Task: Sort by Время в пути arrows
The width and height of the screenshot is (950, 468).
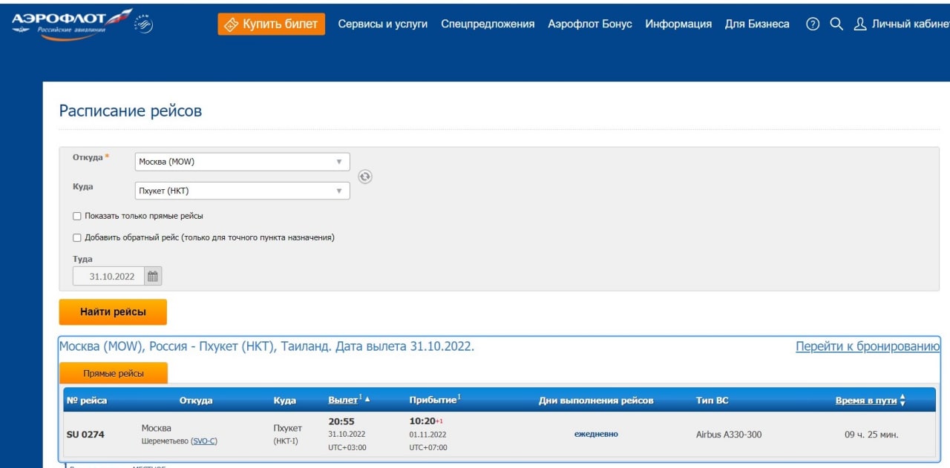Action: click(x=902, y=401)
